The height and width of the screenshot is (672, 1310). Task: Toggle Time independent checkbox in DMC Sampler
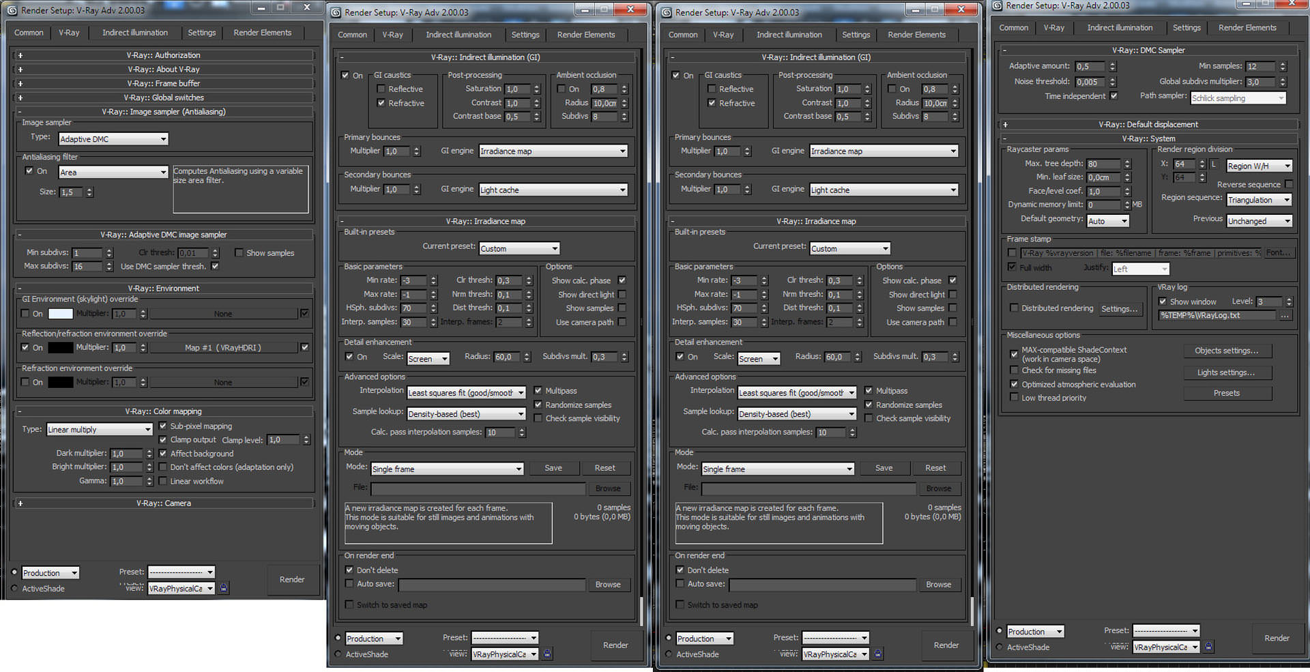pyautogui.click(x=1114, y=96)
